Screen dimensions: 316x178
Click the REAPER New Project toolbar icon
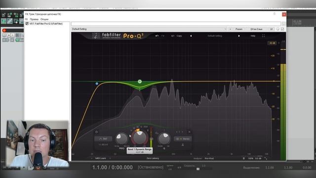click(4, 15)
